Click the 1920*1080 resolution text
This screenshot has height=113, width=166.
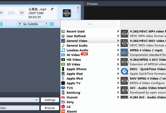coord(36,13)
